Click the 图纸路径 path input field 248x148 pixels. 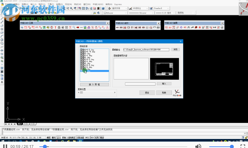(x=146, y=50)
